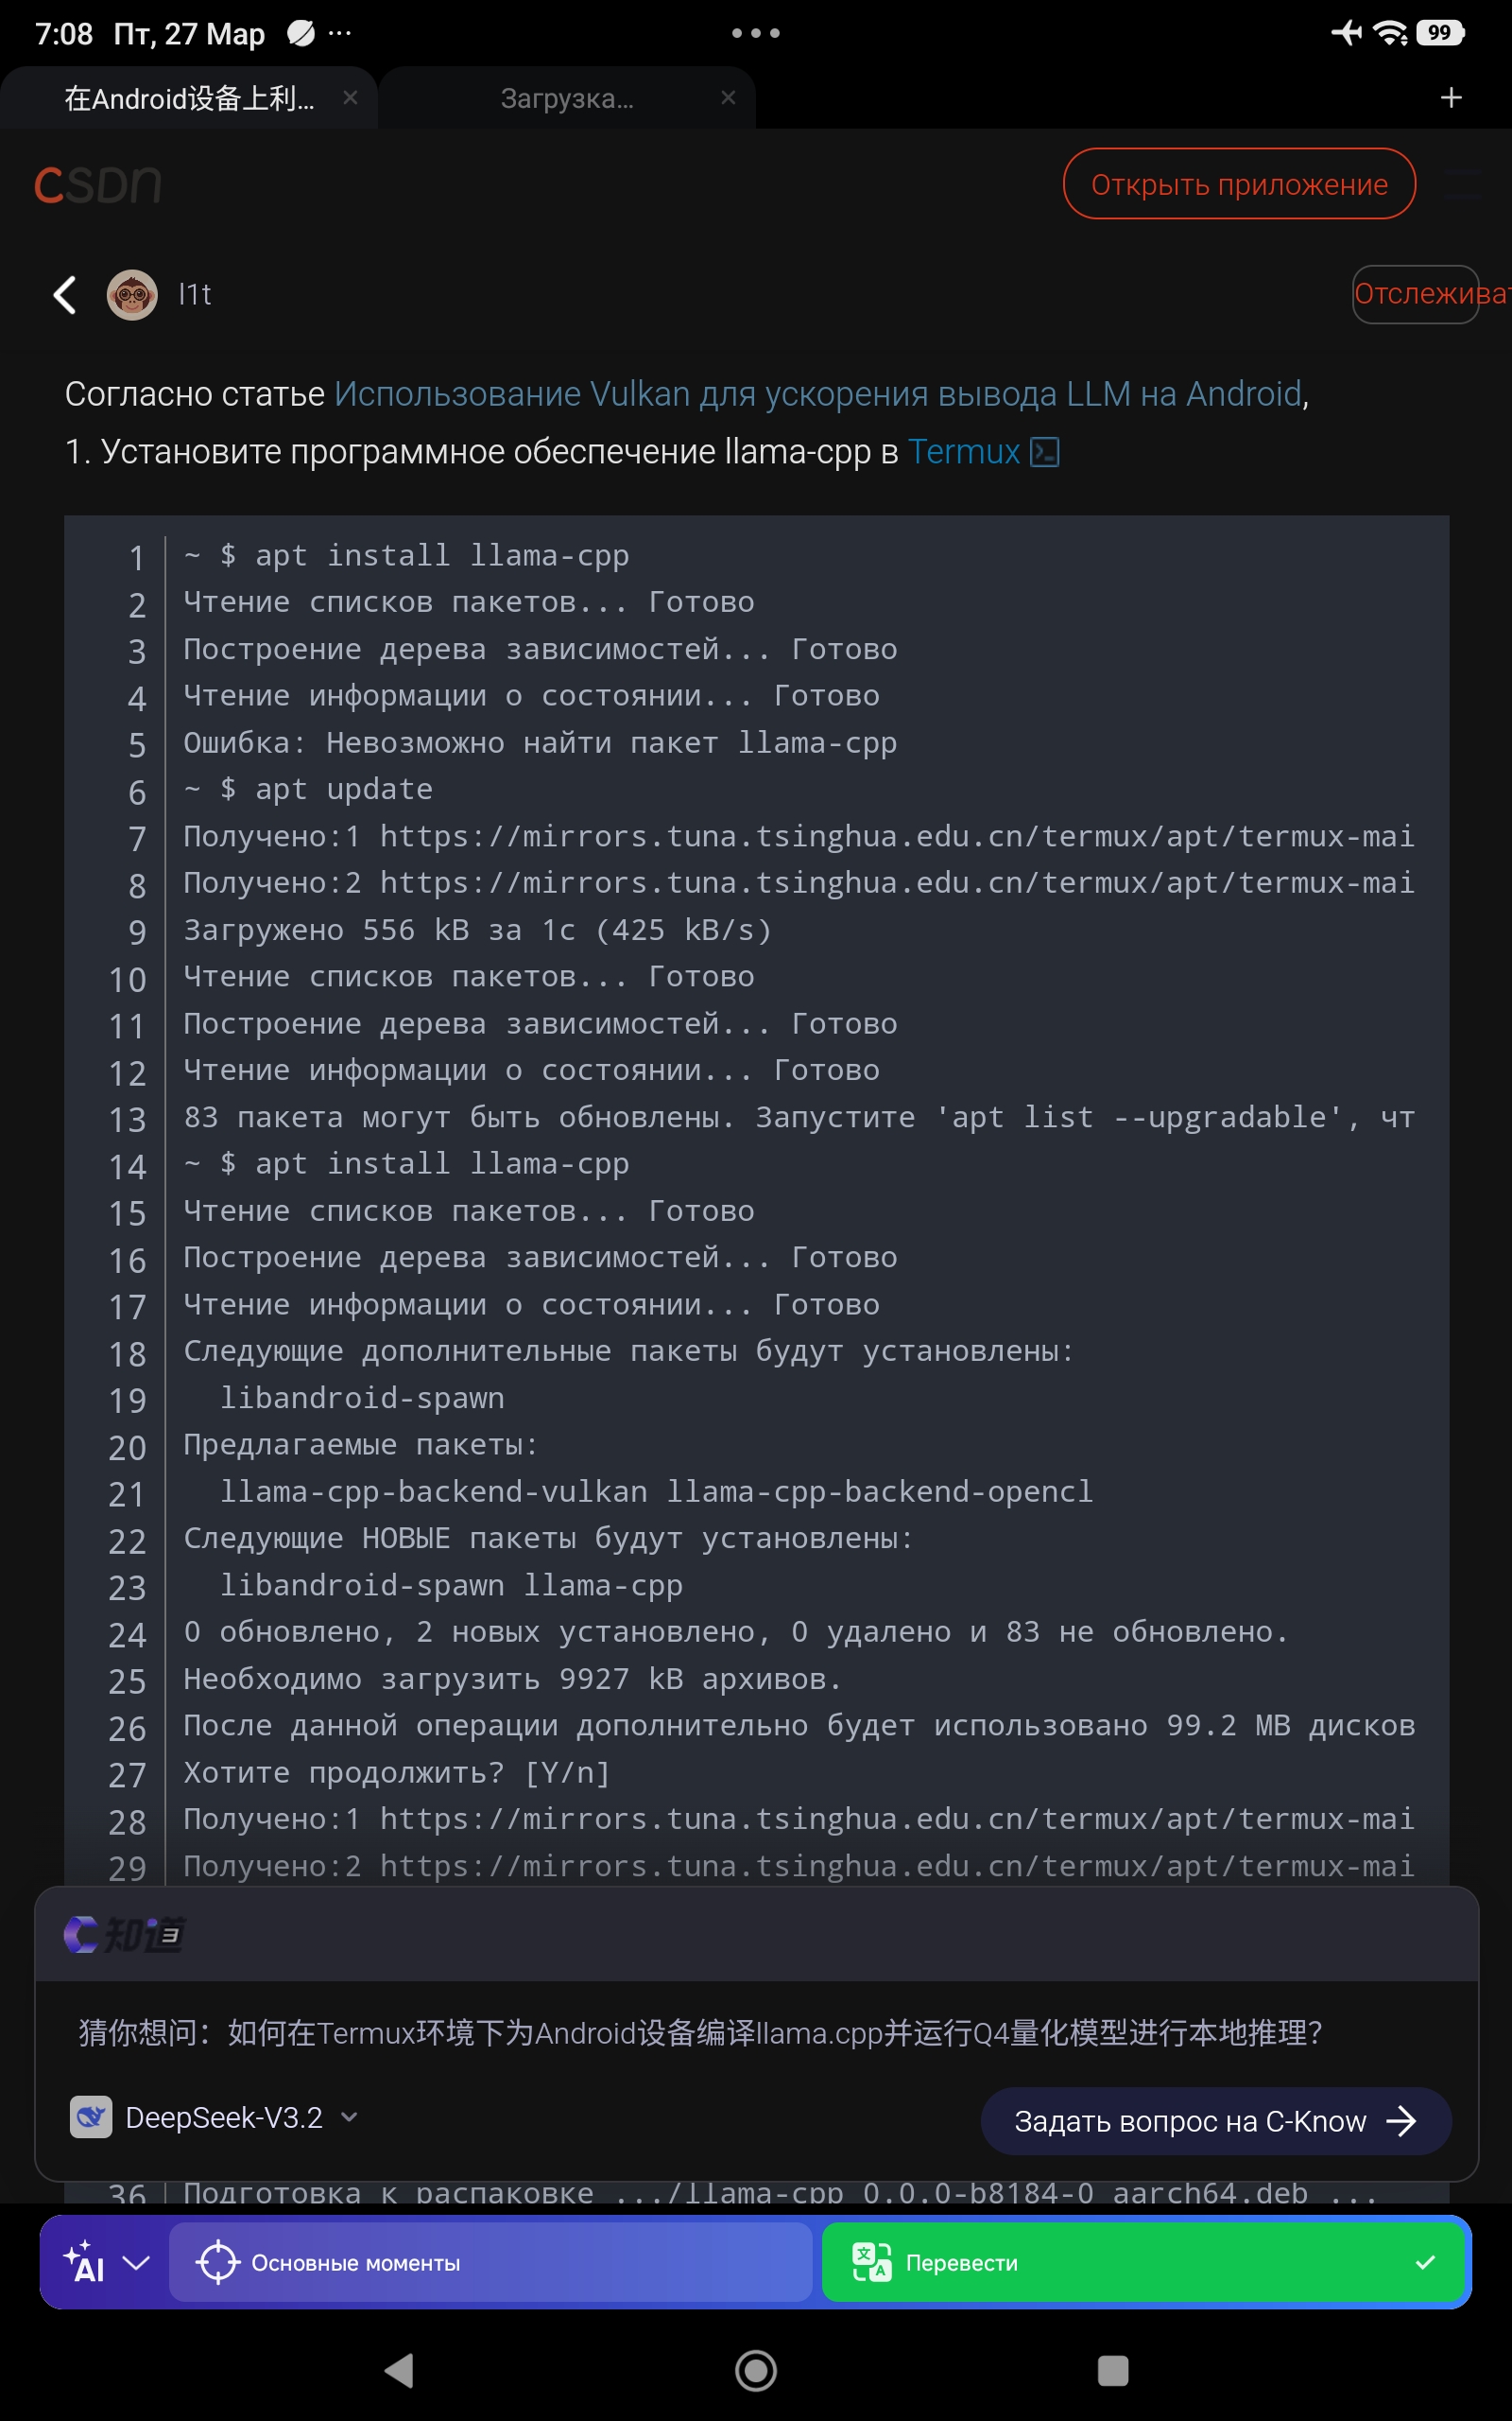
Task: Tap the Android home navigation circle
Action: [x=756, y=2370]
